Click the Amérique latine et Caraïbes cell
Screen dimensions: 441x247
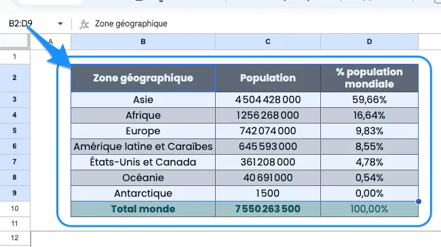coord(143,147)
